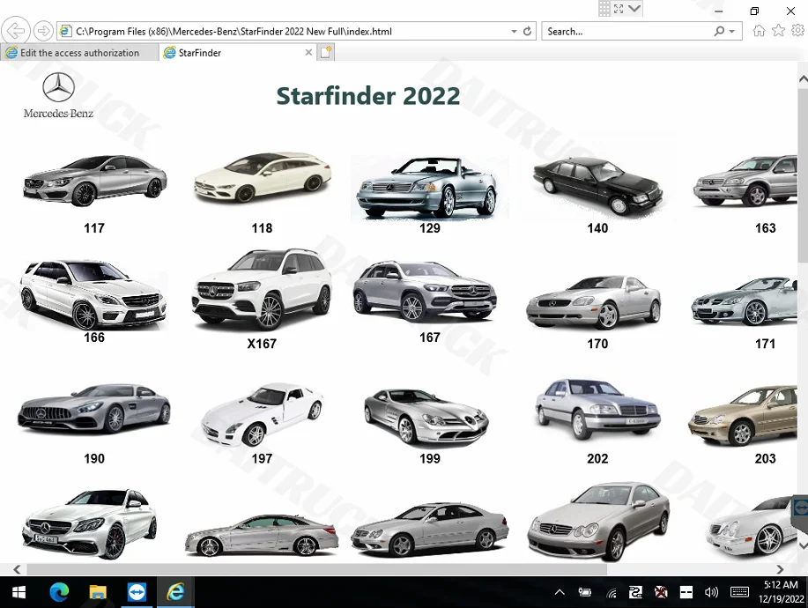Open Favorites star icon
This screenshot has height=608, width=808.
tap(778, 31)
